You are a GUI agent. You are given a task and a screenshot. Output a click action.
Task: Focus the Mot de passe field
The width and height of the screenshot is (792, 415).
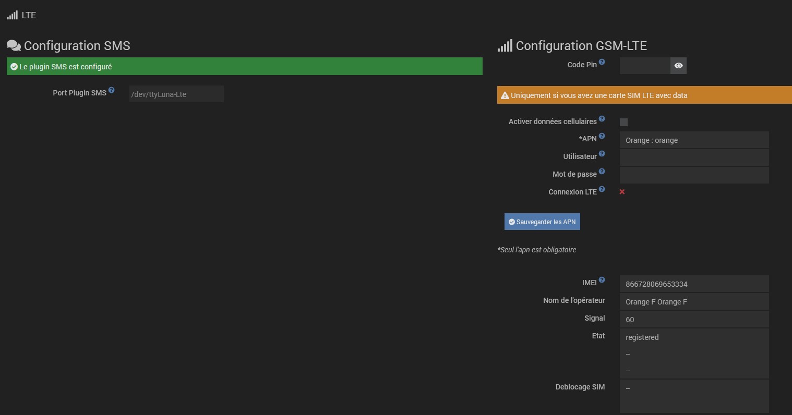tap(694, 175)
